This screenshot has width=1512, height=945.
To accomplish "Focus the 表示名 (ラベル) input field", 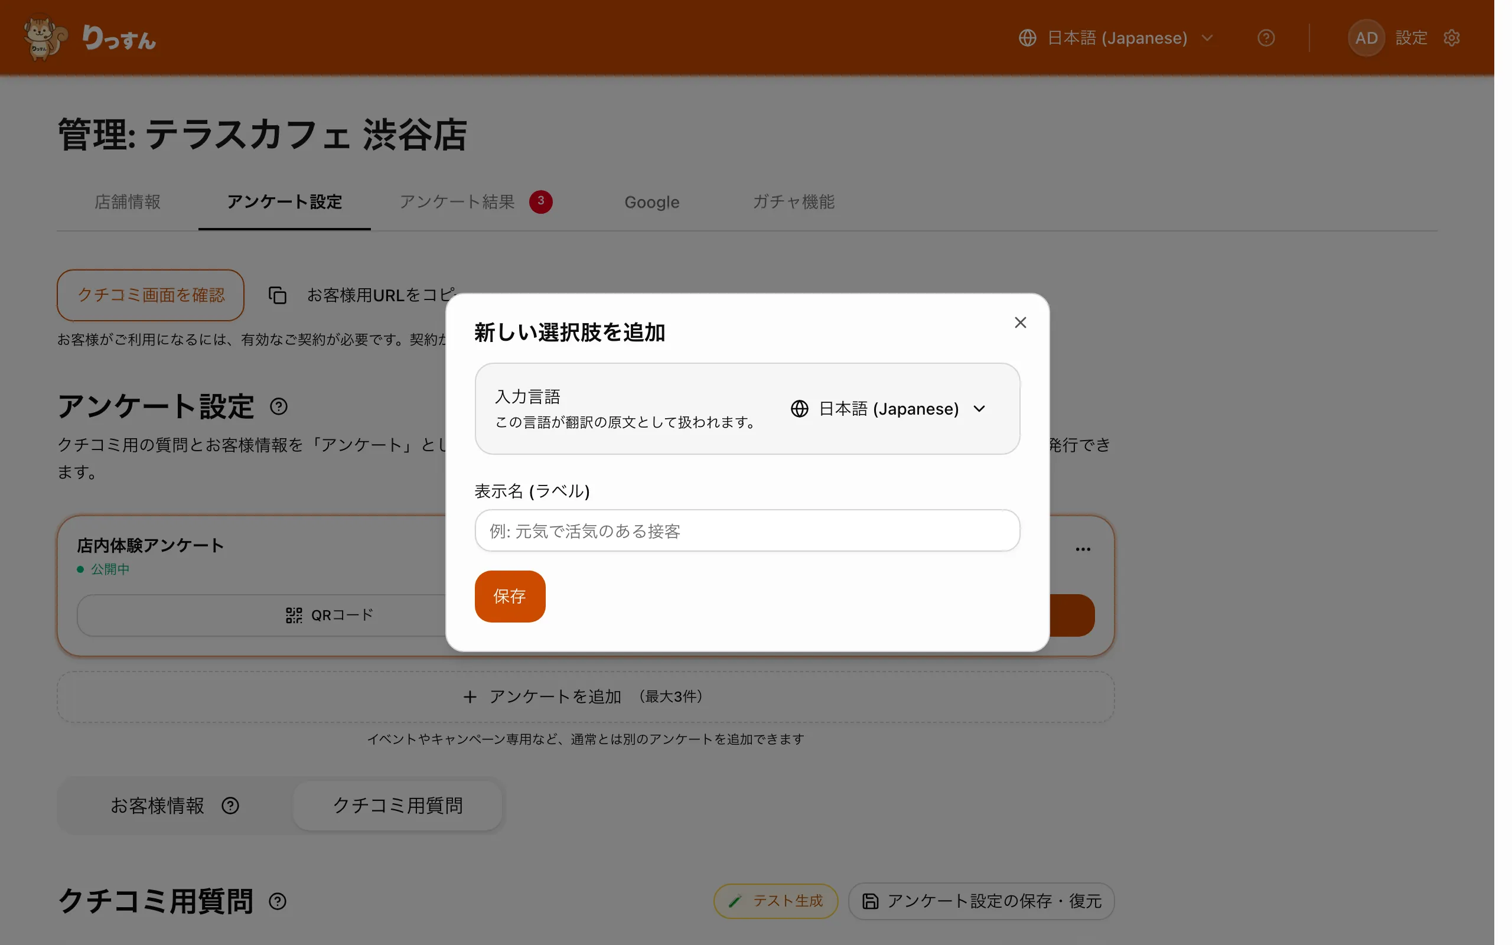I will [747, 530].
